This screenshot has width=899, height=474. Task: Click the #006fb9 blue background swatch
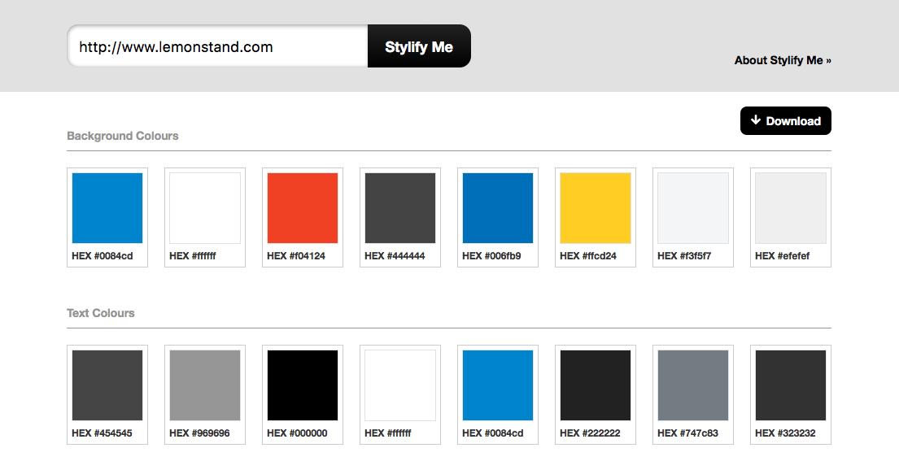tap(498, 208)
